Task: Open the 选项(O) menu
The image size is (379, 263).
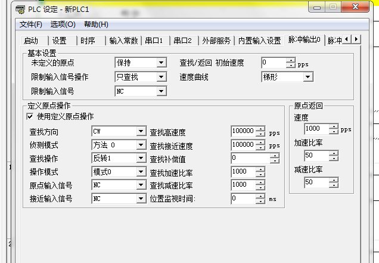Action: (x=63, y=24)
